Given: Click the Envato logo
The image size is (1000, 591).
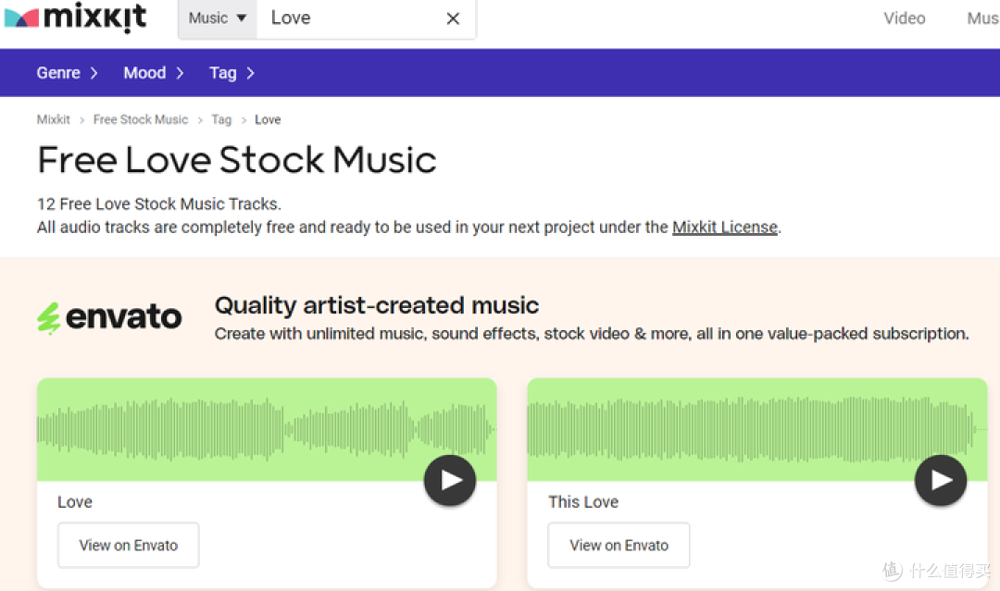Looking at the screenshot, I should (x=109, y=318).
